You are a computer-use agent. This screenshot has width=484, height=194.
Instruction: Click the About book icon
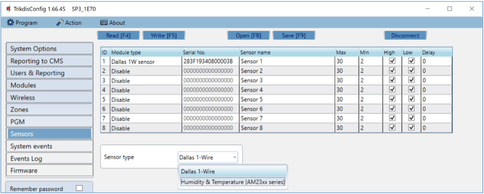tap(104, 23)
